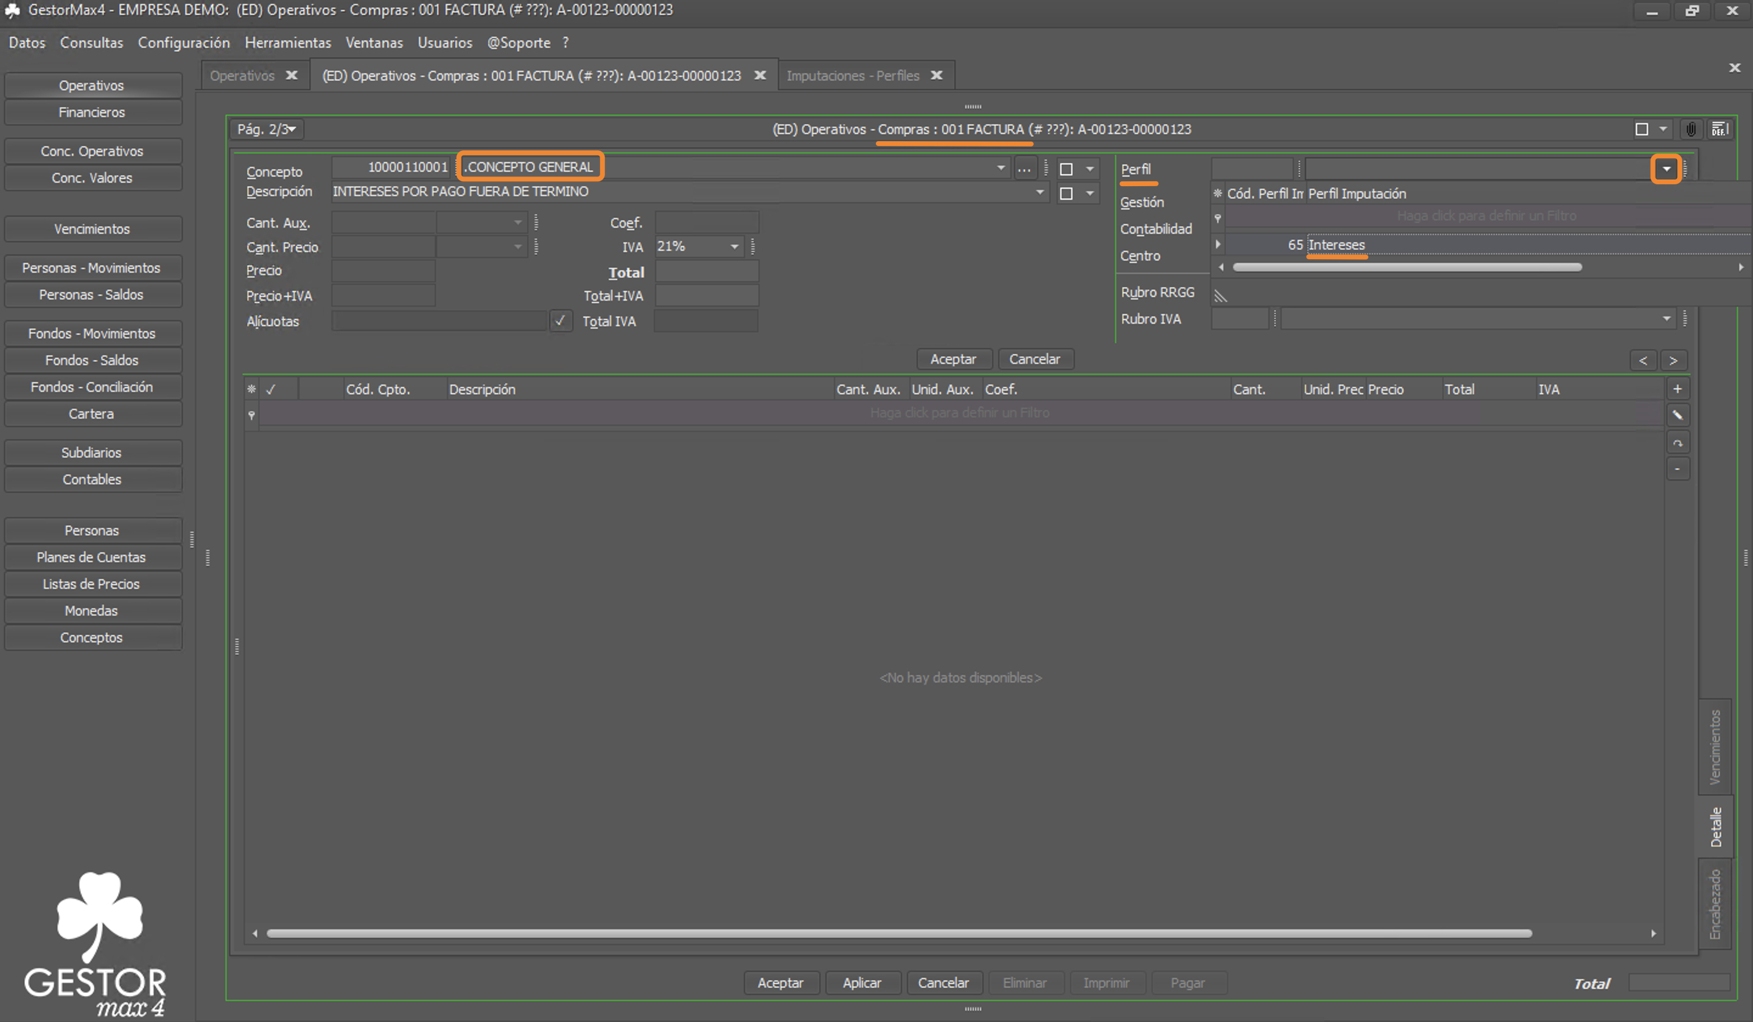Viewport: 1753px width, 1022px height.
Task: Toggle the checkbox beside Concepto field
Action: [x=1066, y=169]
